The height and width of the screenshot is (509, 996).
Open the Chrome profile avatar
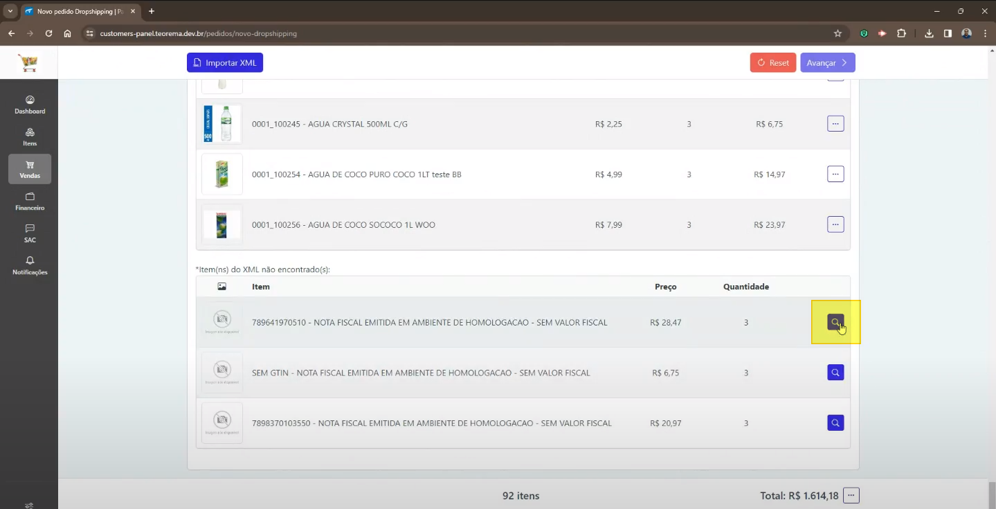tap(966, 33)
